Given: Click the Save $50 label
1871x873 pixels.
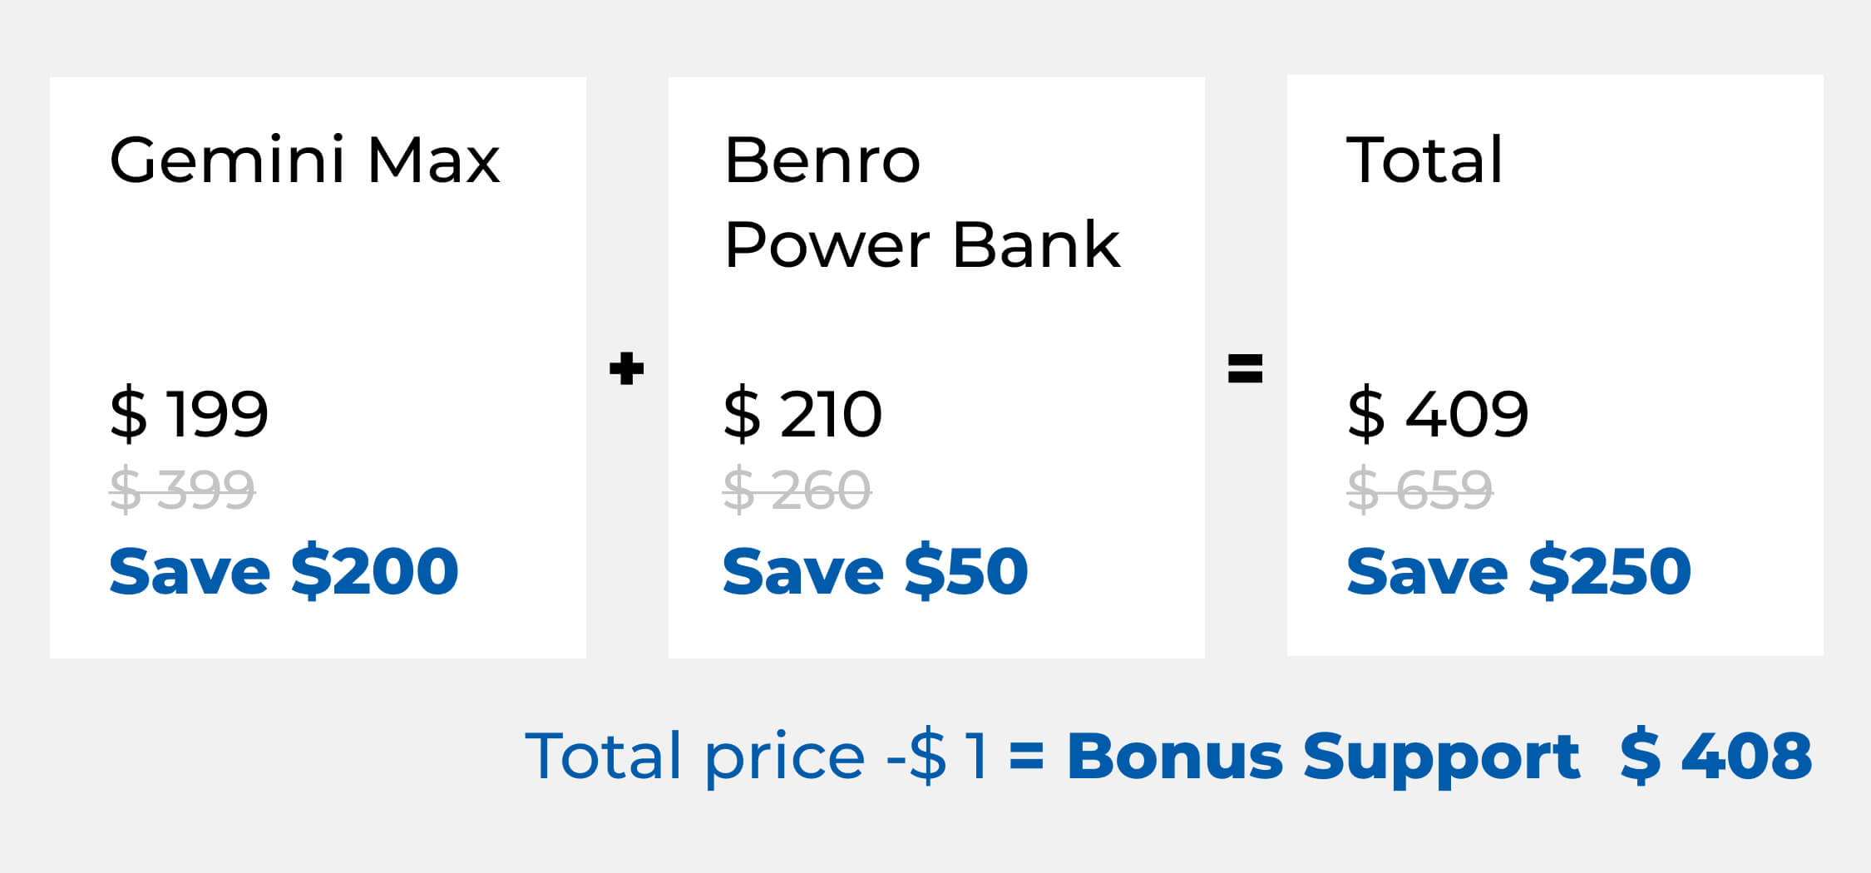Looking at the screenshot, I should (875, 571).
